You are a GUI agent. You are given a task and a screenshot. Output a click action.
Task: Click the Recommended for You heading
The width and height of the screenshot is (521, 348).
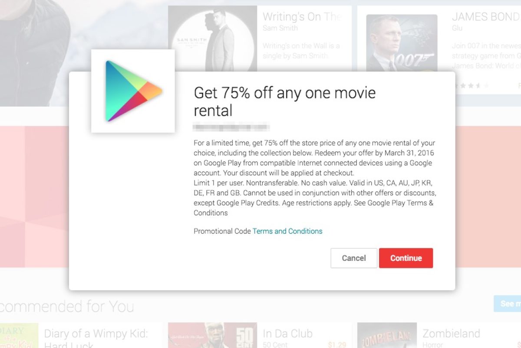[x=67, y=306]
